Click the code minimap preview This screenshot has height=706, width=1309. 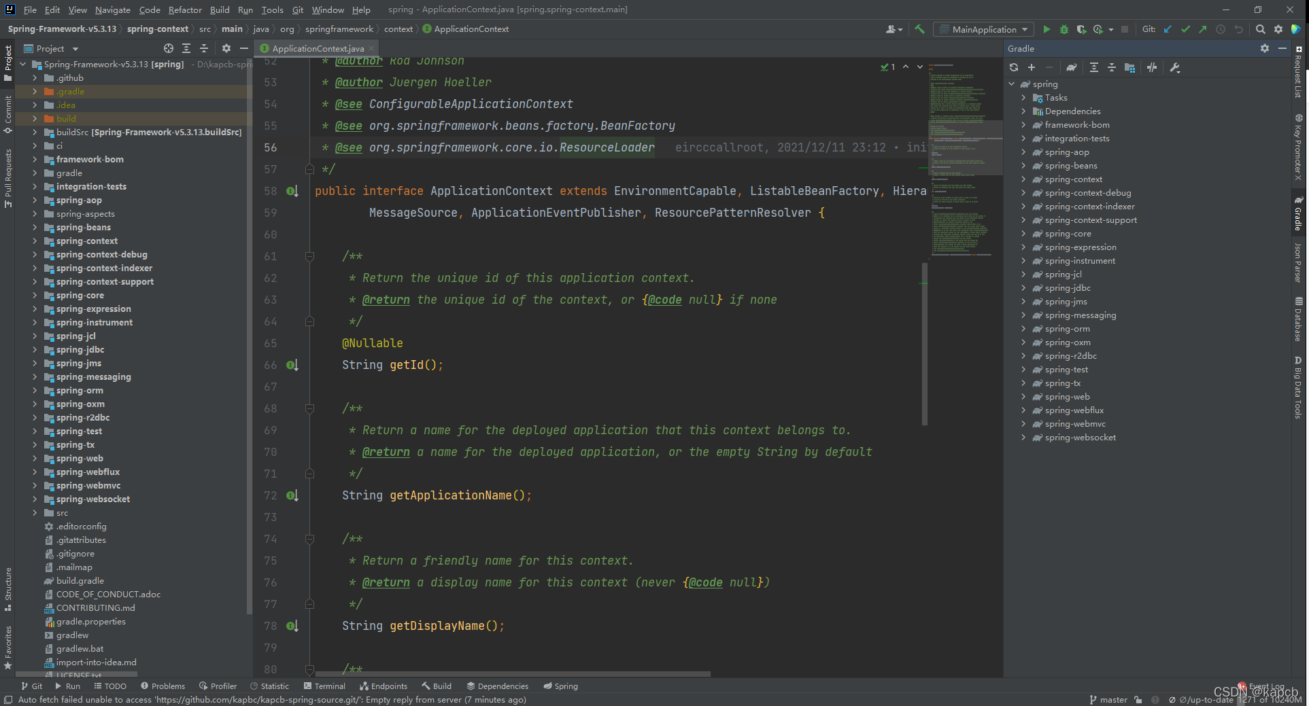point(964,160)
